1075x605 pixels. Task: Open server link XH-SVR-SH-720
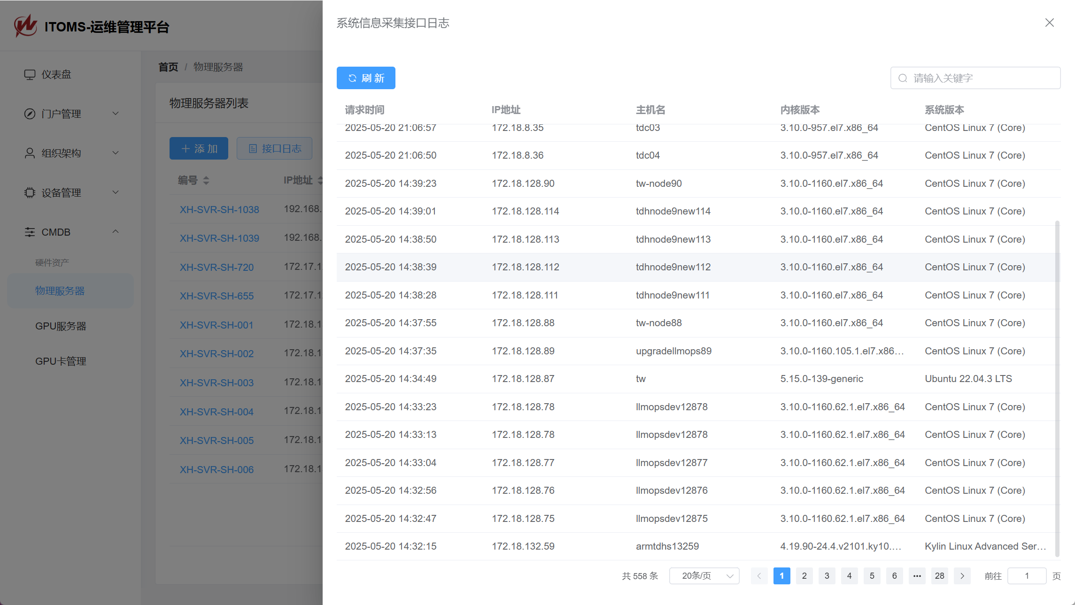click(217, 268)
